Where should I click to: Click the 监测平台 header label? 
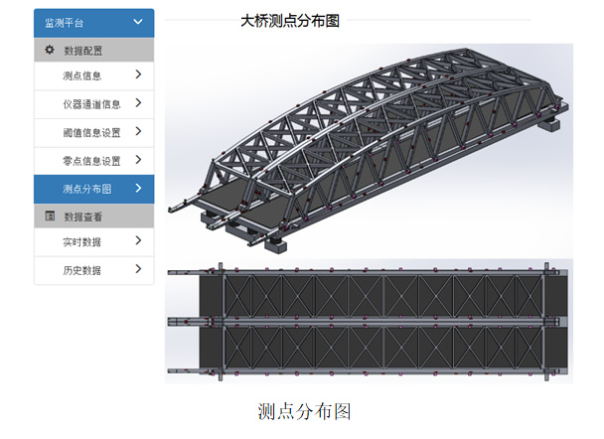coord(64,23)
